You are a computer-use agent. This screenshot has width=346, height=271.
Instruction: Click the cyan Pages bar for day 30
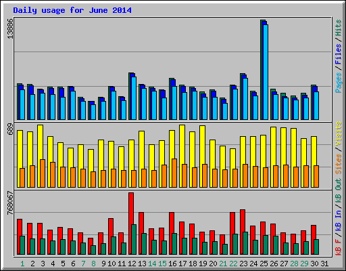(x=316, y=106)
